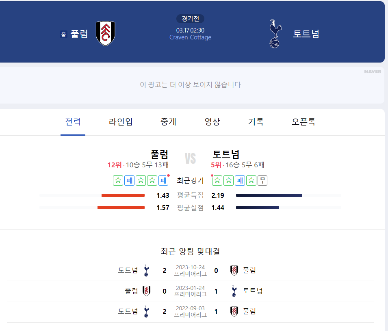Screen dimensions: 388x331
Task: Expand Tottenham's 무 recent result badge
Action: click(x=262, y=180)
